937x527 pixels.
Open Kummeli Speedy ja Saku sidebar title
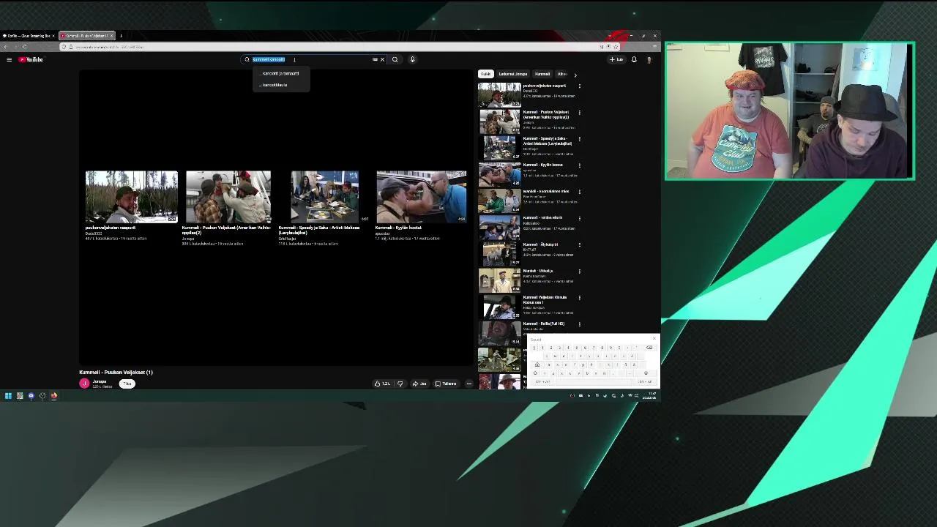click(x=547, y=141)
